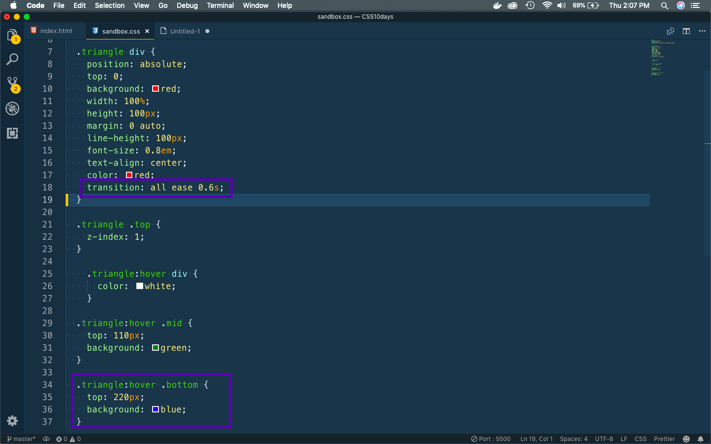The width and height of the screenshot is (711, 444).
Task: Open the Explorer view in activity bar
Action: tap(12, 36)
